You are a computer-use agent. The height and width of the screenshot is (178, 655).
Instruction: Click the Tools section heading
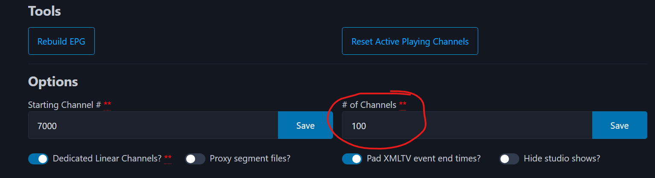point(44,11)
